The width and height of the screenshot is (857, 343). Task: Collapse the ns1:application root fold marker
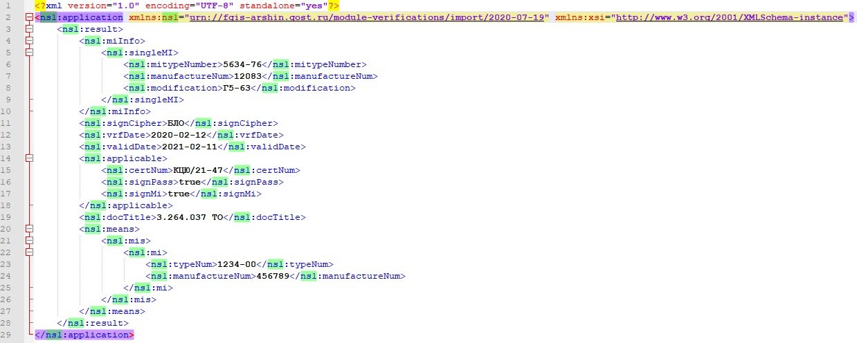tap(28, 17)
